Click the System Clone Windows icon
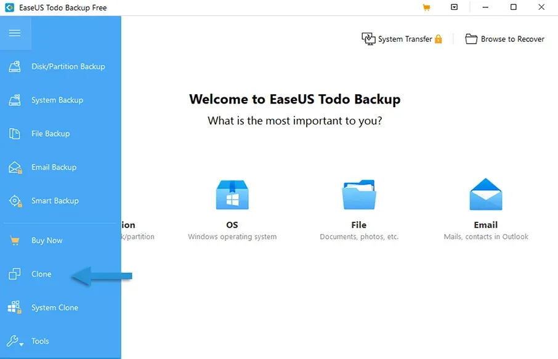558x359 pixels. (15, 307)
